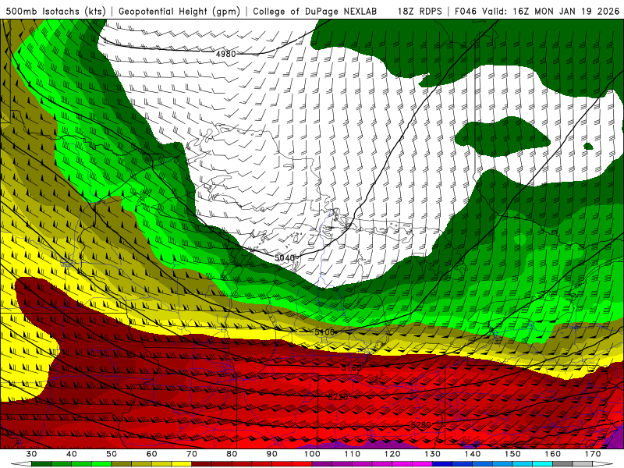Click the 160 knot value on the color scale

553,454
